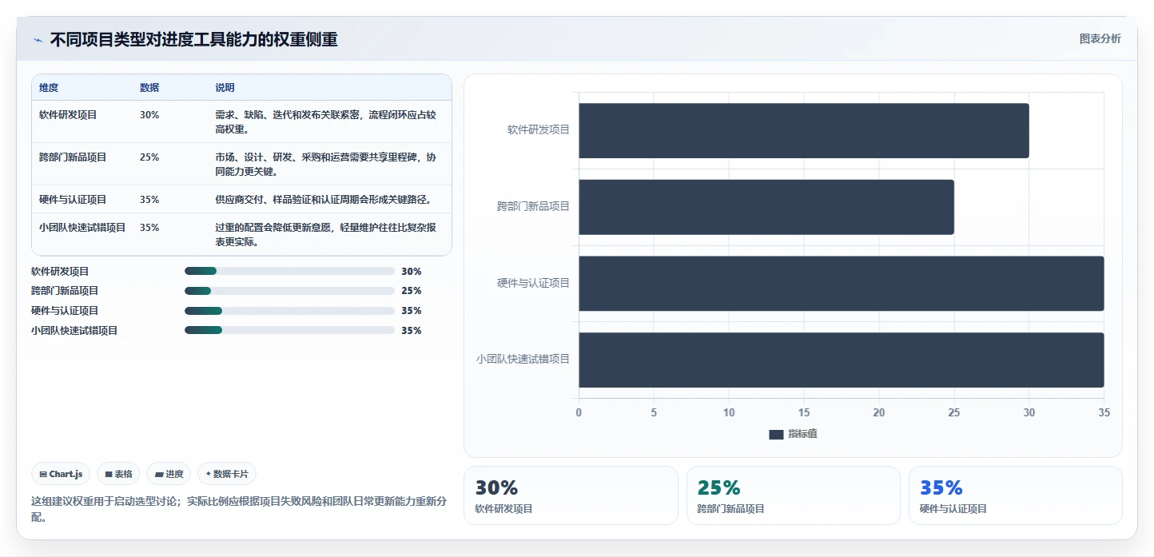Click the table description starting 需求、缺陷、迭代

tap(326, 122)
